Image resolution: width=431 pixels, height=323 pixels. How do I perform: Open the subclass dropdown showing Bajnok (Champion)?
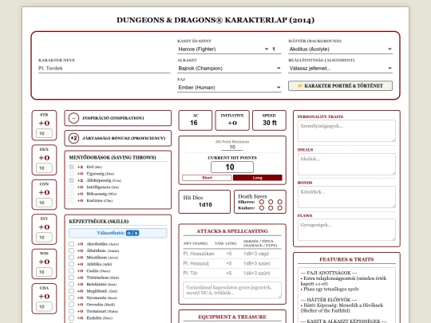tap(229, 68)
